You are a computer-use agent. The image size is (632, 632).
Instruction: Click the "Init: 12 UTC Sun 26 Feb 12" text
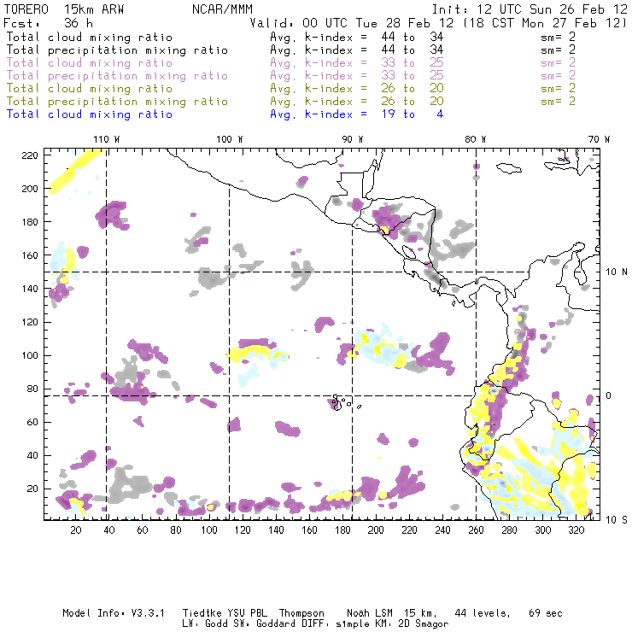530,9
